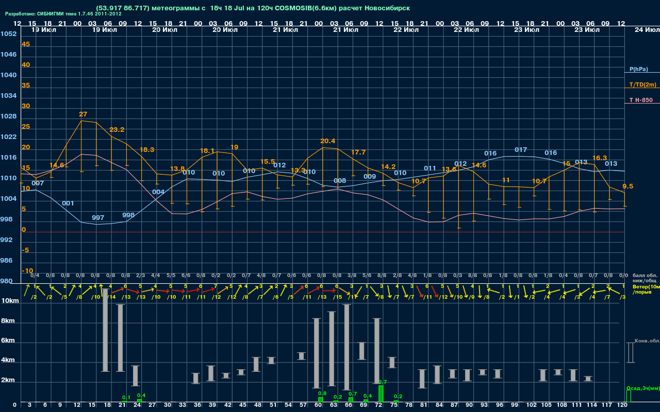Click the 10km height axis label
This screenshot has width=660, height=412.
(x=10, y=301)
